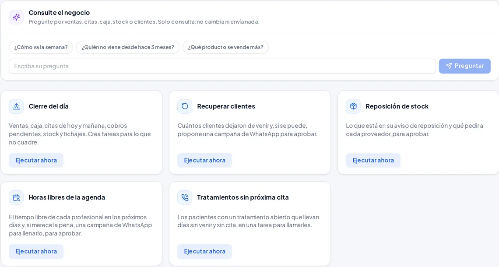Click the Recuperar clientes card title
The image size is (499, 267).
226,106
